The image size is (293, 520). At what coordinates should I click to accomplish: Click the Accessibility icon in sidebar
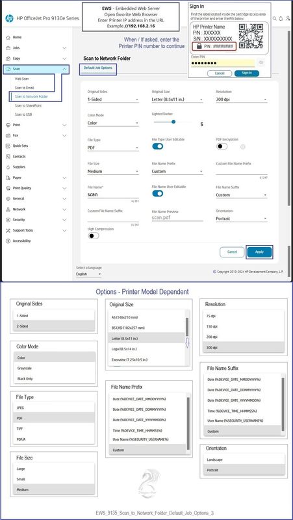click(8, 241)
